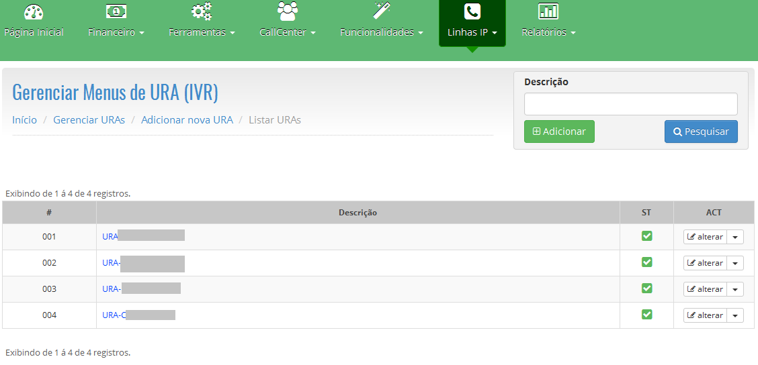Click the gears icon above Ferramentas

coord(202,11)
